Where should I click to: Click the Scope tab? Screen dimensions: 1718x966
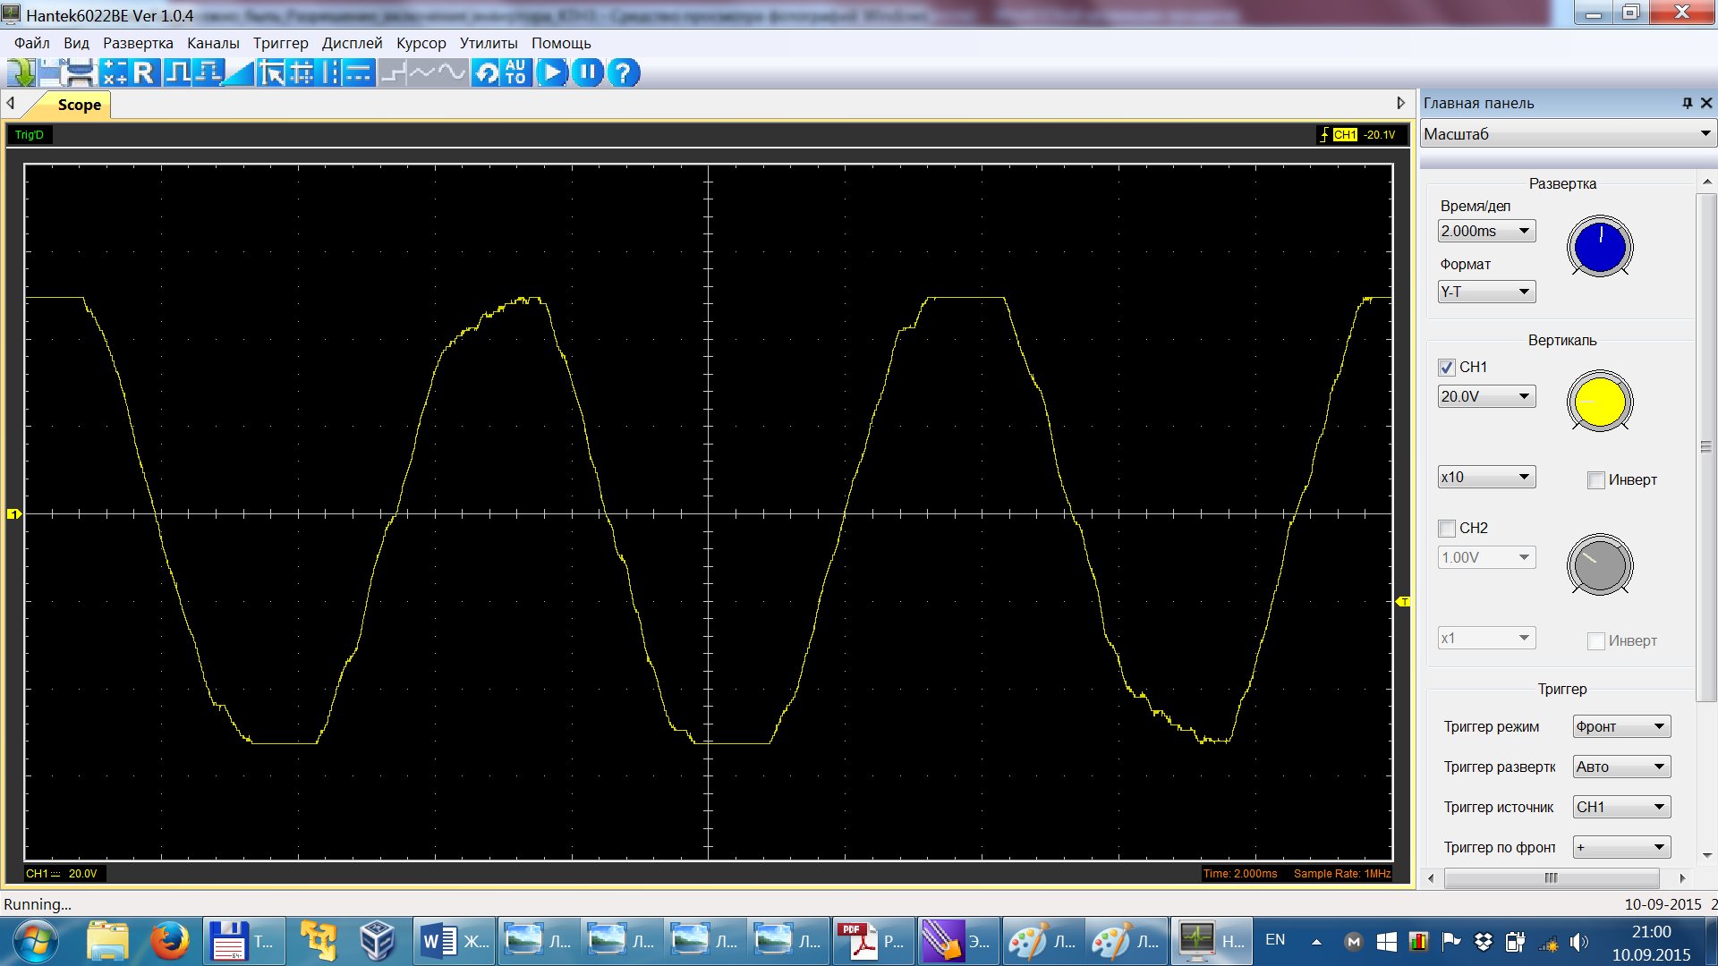[79, 105]
